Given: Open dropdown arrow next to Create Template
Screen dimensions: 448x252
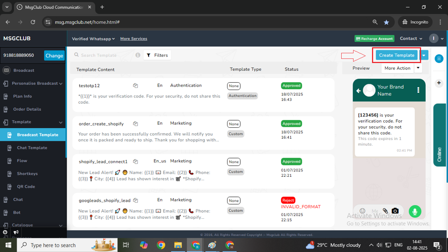Looking at the screenshot, I should (423, 56).
